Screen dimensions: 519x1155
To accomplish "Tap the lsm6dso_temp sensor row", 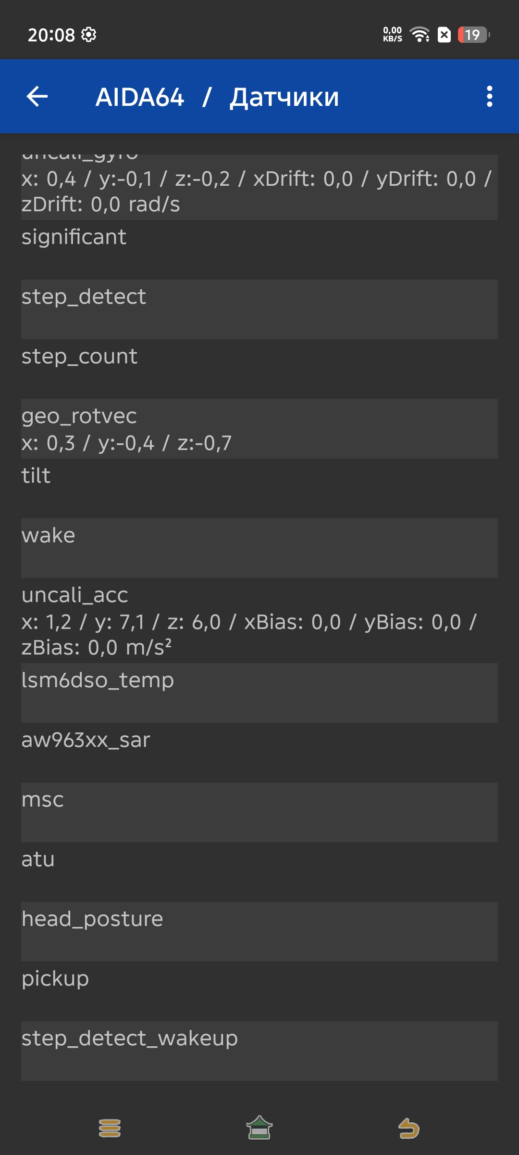I will click(x=259, y=693).
